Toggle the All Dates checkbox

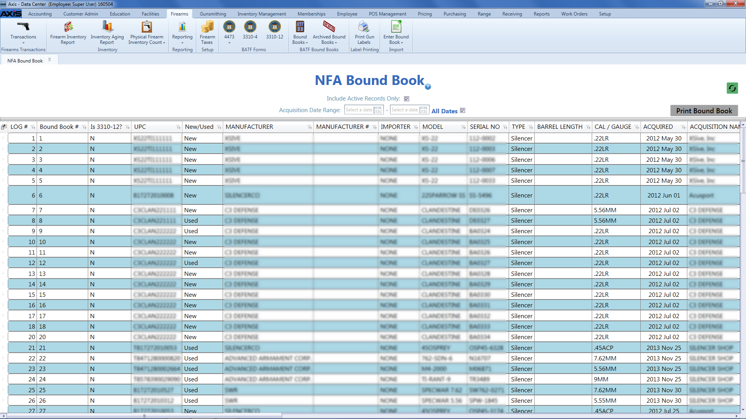(462, 111)
